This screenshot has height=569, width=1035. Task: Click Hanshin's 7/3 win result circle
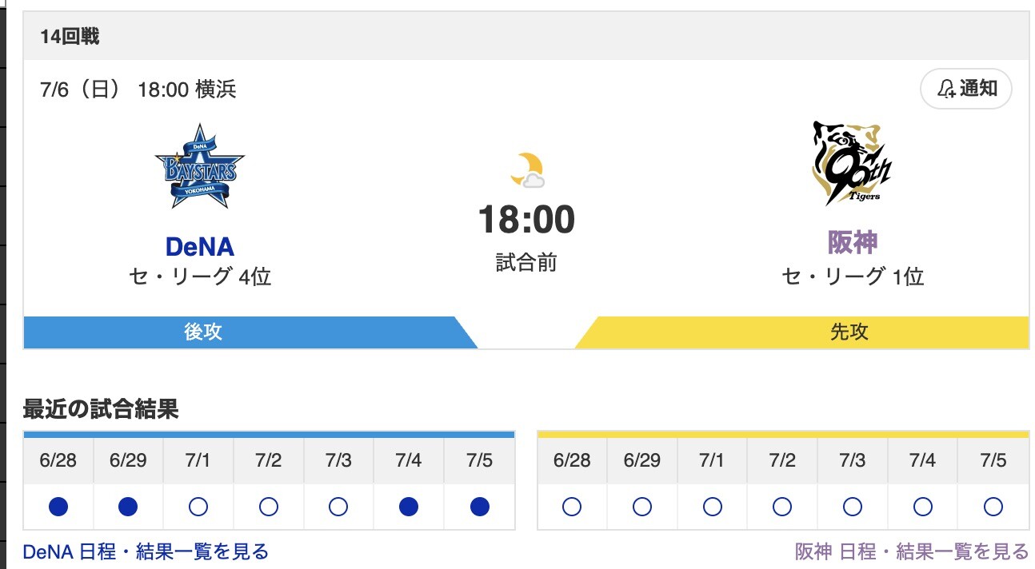pyautogui.click(x=853, y=507)
